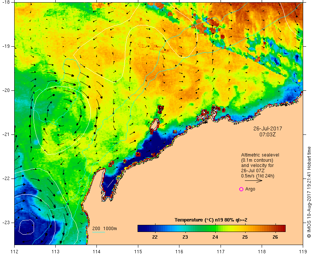Click the '200 1000m' depth label

[x=105, y=229]
